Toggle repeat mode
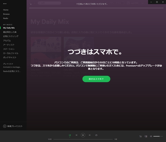Image resolution: width=166 pixels, height=142 pixels. (96, 135)
